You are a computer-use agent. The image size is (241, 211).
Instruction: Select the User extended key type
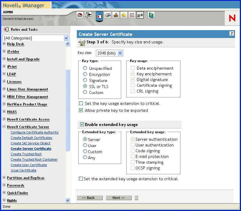click(85, 145)
